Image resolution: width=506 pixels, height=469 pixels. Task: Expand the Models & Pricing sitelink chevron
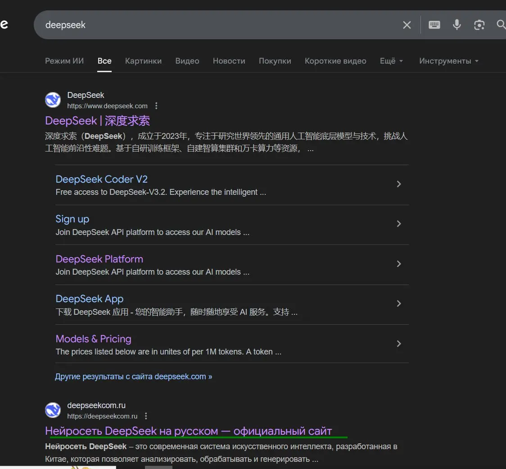tap(398, 344)
